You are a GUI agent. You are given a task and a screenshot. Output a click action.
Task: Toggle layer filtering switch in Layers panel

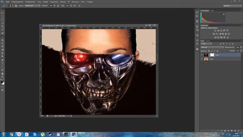point(241,44)
